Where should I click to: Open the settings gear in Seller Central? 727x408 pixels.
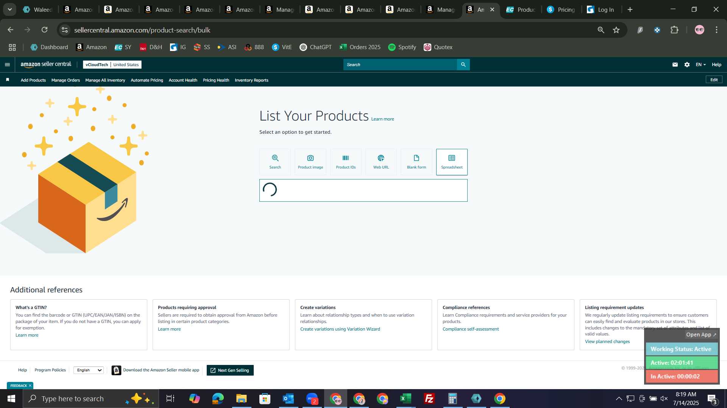pos(687,65)
